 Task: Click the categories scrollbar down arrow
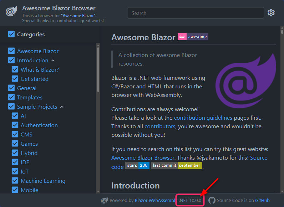tap(98, 191)
